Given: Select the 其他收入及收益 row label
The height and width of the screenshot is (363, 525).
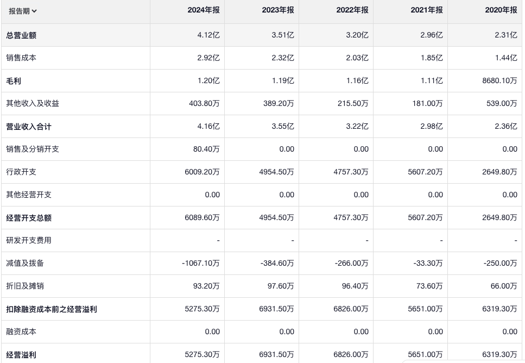Looking at the screenshot, I should tap(33, 103).
